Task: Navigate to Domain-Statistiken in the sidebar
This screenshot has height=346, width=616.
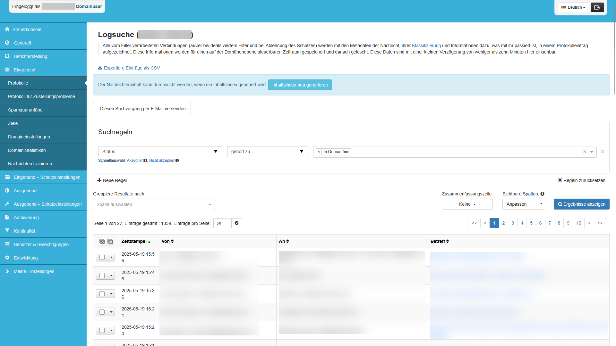Action: point(27,150)
